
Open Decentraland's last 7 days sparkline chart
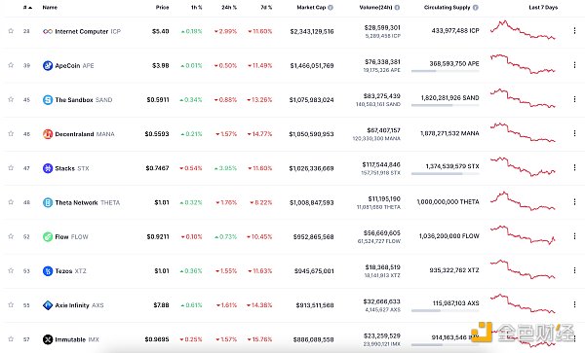pyautogui.click(x=523, y=133)
